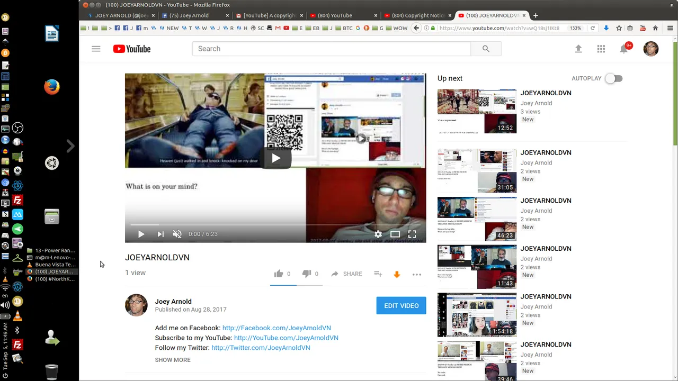Viewport: 678px width, 381px height.
Task: Select the (100) #NorthK... window entry
Action: [x=51, y=279]
